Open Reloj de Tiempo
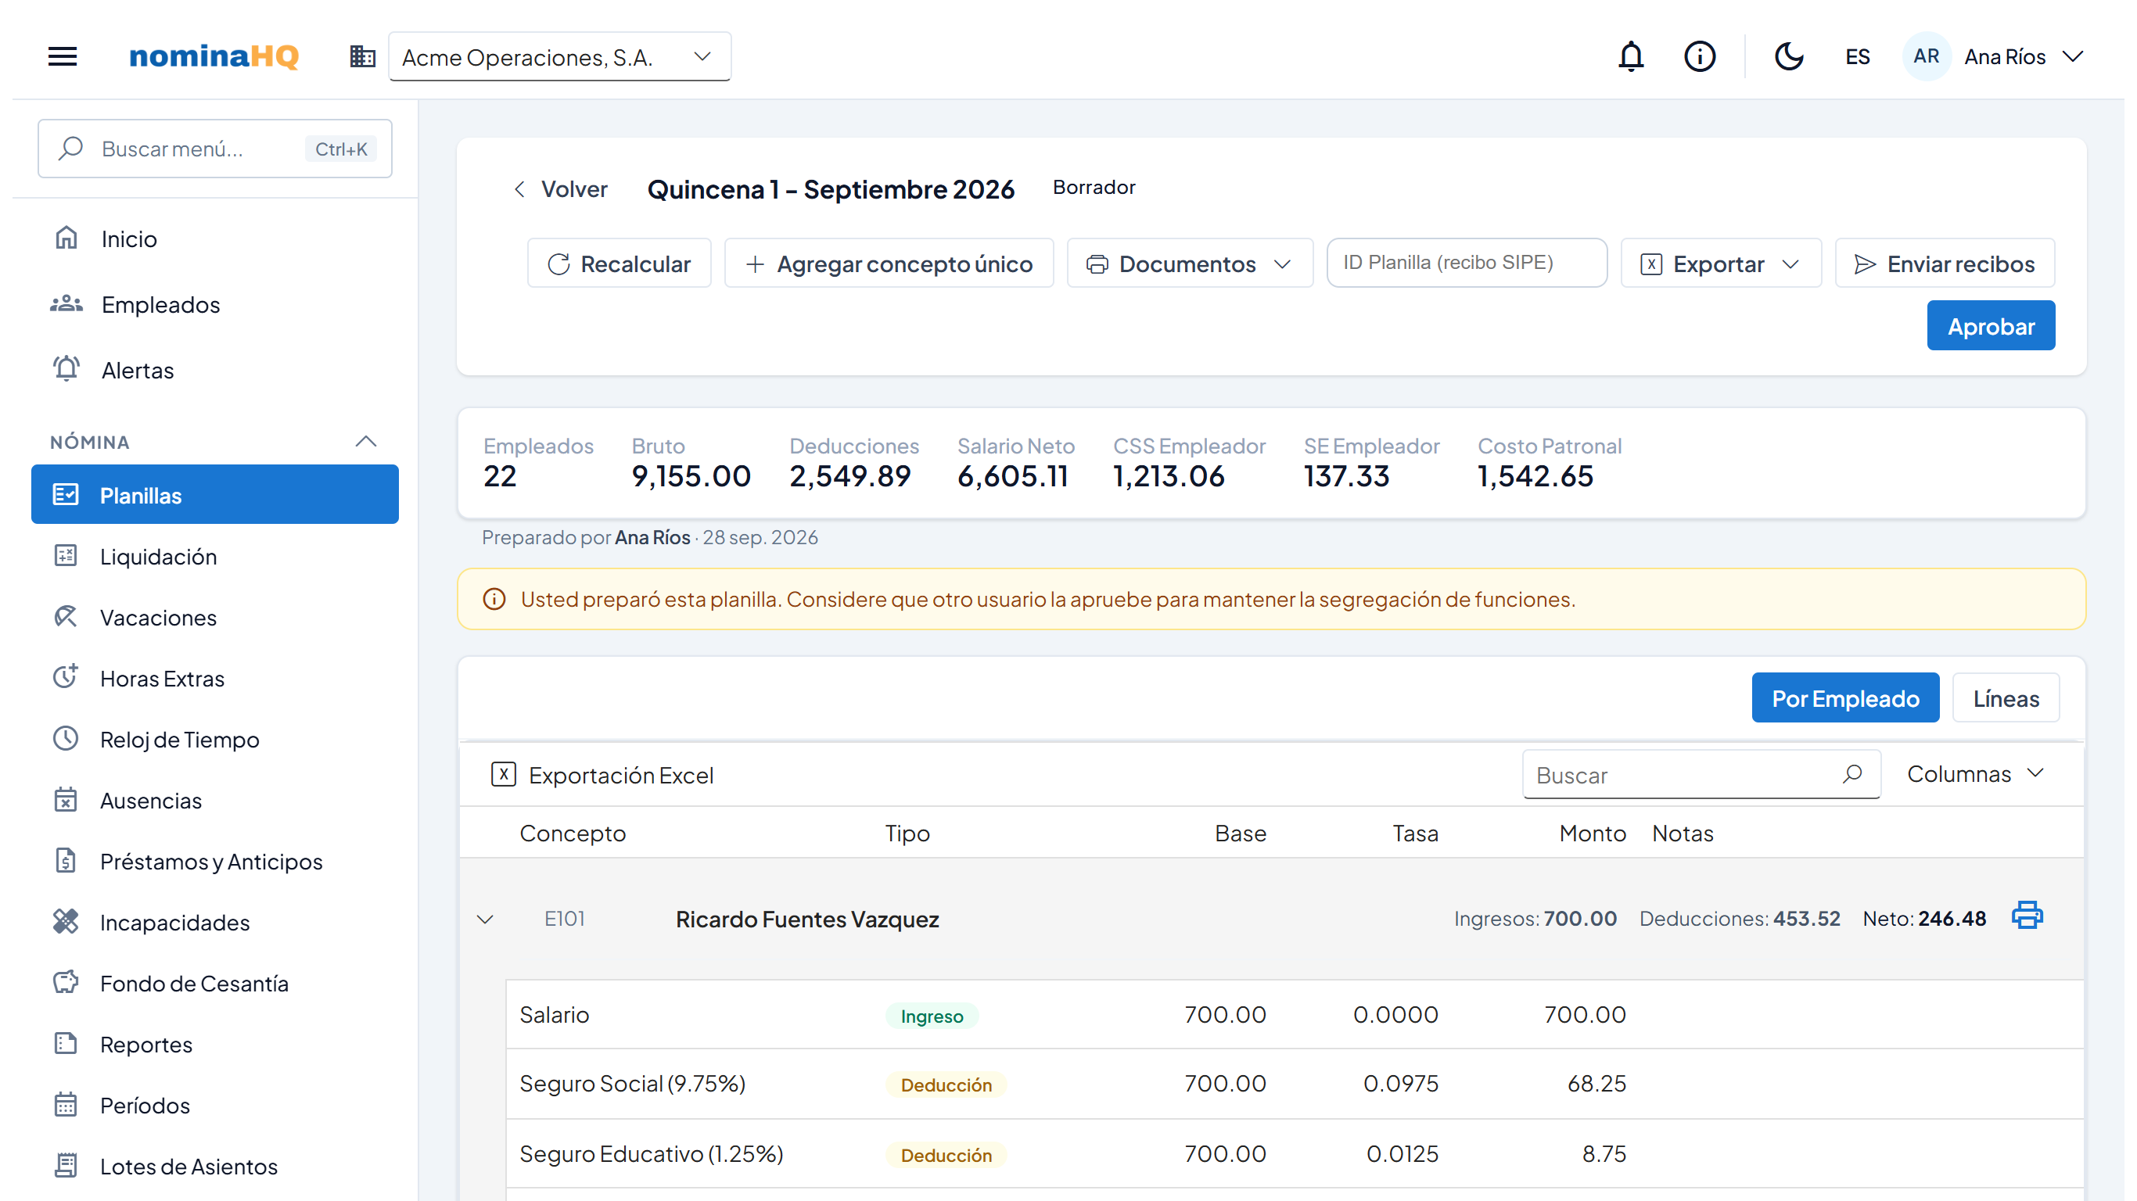2137x1201 pixels. (215, 739)
